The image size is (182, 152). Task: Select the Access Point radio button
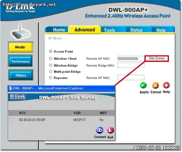pyautogui.click(x=51, y=51)
